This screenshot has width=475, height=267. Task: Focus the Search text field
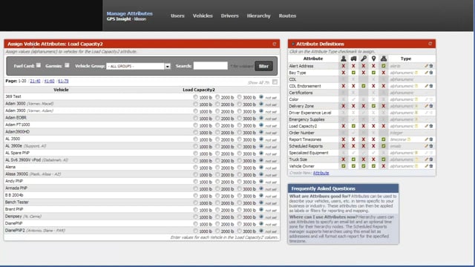coord(211,66)
